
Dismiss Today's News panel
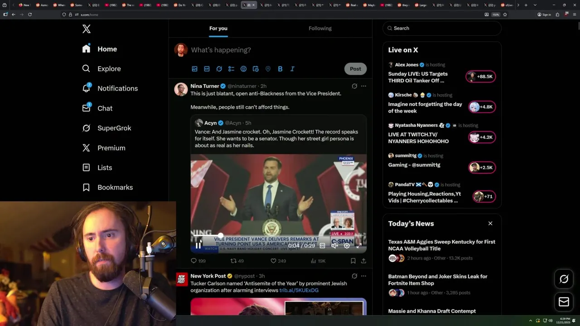[490, 223]
